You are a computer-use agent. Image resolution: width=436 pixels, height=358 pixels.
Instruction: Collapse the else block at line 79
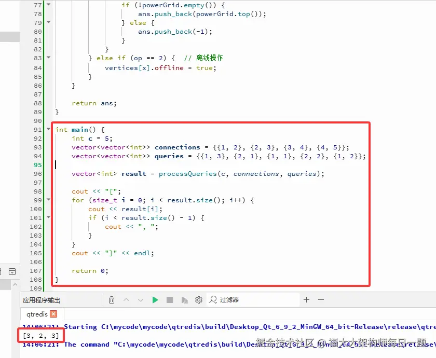click(x=49, y=22)
